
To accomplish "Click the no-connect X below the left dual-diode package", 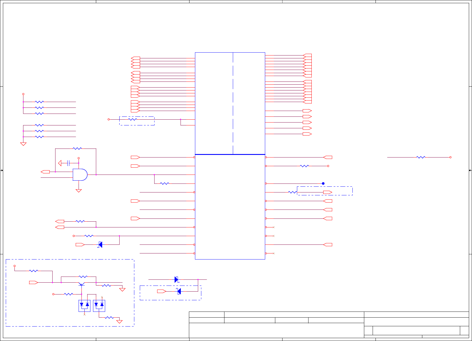I will pos(84,314).
